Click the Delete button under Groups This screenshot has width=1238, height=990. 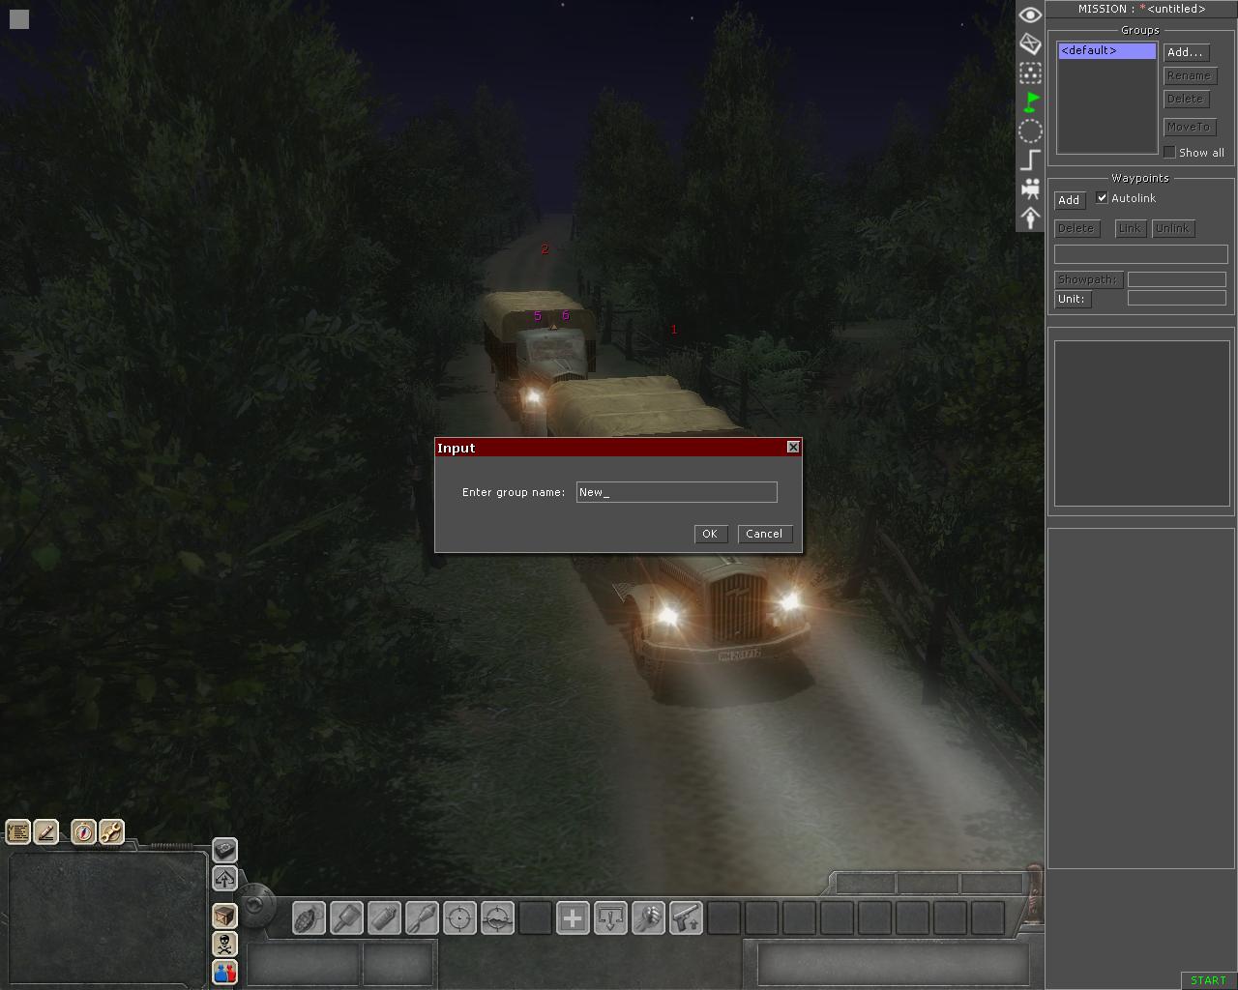pyautogui.click(x=1185, y=99)
